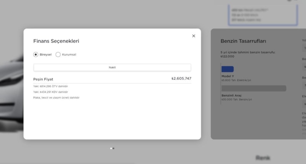Screen dimensions: 306x164
Task: Click the Plaka, tescil ve ulaşım line
Action: [56, 98]
